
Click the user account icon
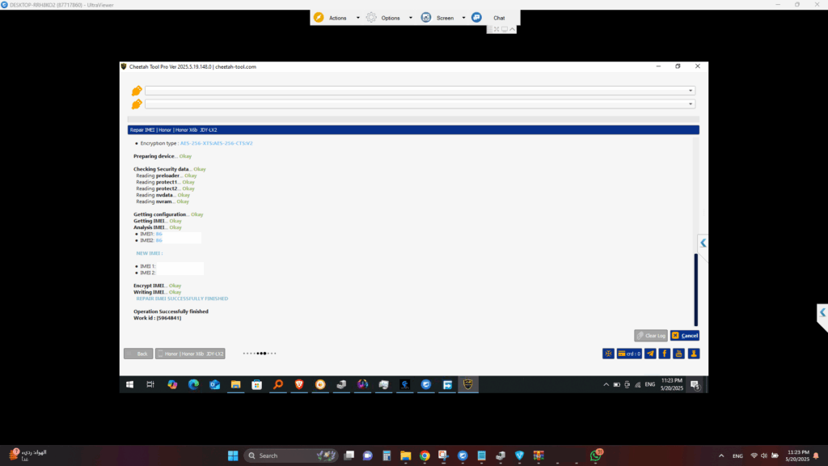click(x=693, y=354)
